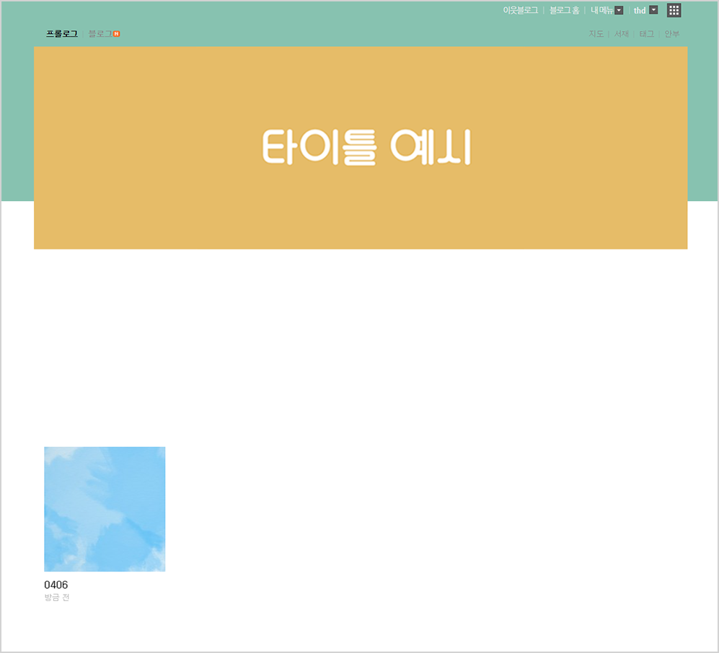Click the thd username
719x653 pixels.
coord(640,10)
